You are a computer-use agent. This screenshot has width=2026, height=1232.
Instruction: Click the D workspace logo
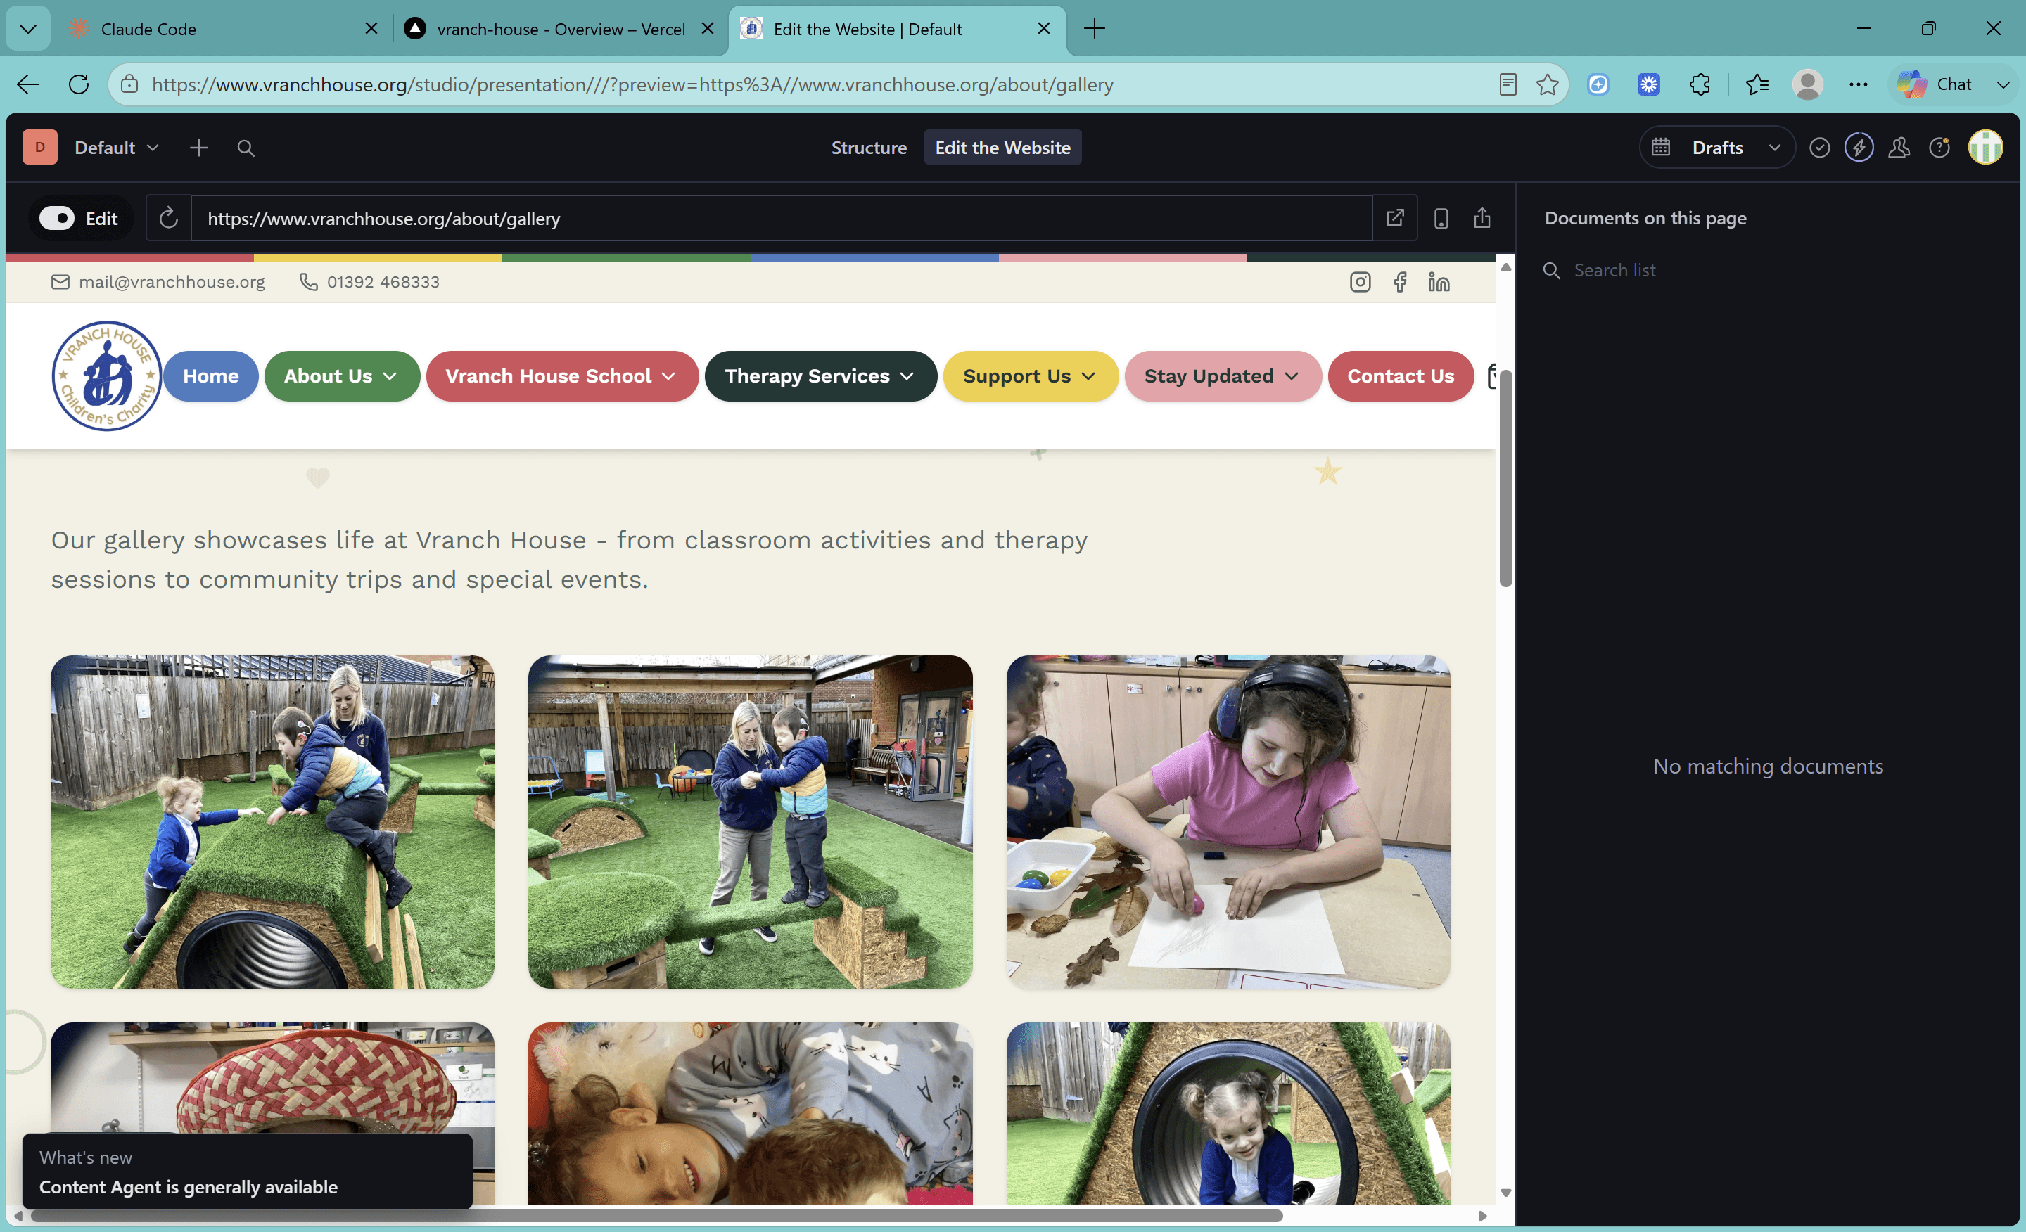pyautogui.click(x=39, y=147)
